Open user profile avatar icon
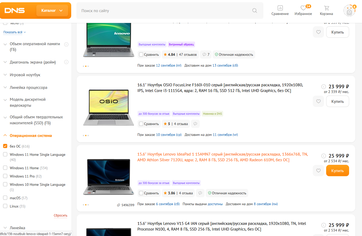This screenshot has width=362, height=236. 349,11
